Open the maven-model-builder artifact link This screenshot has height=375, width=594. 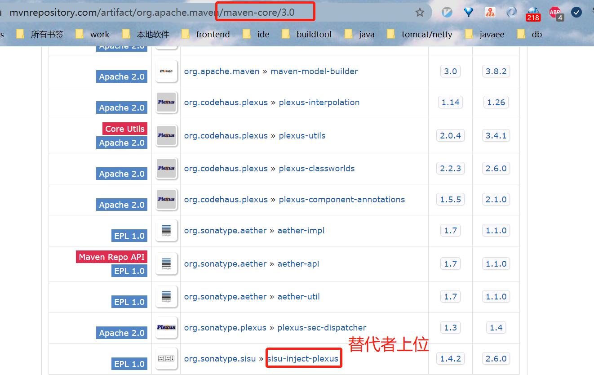pos(314,71)
